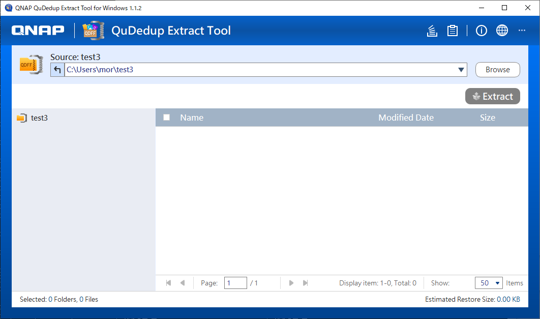Click the Source: test3 label

click(x=75, y=57)
